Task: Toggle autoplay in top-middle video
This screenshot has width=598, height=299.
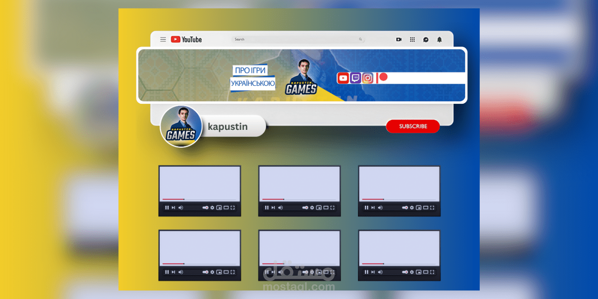Action: pyautogui.click(x=305, y=208)
